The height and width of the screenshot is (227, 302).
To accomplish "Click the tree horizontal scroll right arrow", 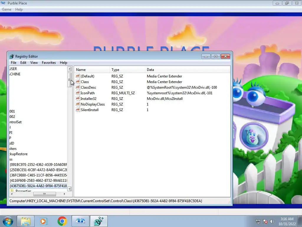I will click(x=65, y=194).
